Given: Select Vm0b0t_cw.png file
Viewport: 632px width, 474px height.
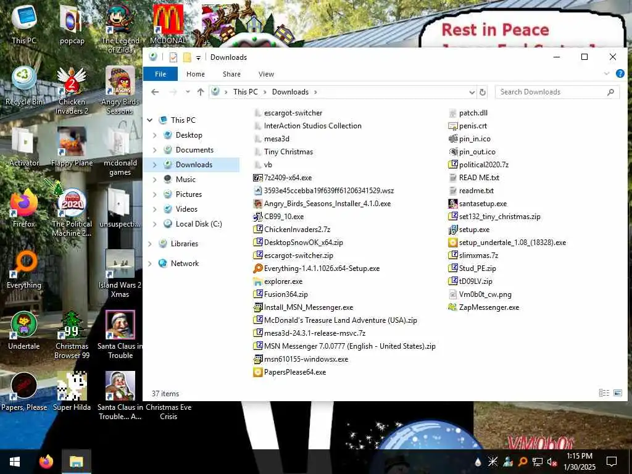Looking at the screenshot, I should pos(480,294).
